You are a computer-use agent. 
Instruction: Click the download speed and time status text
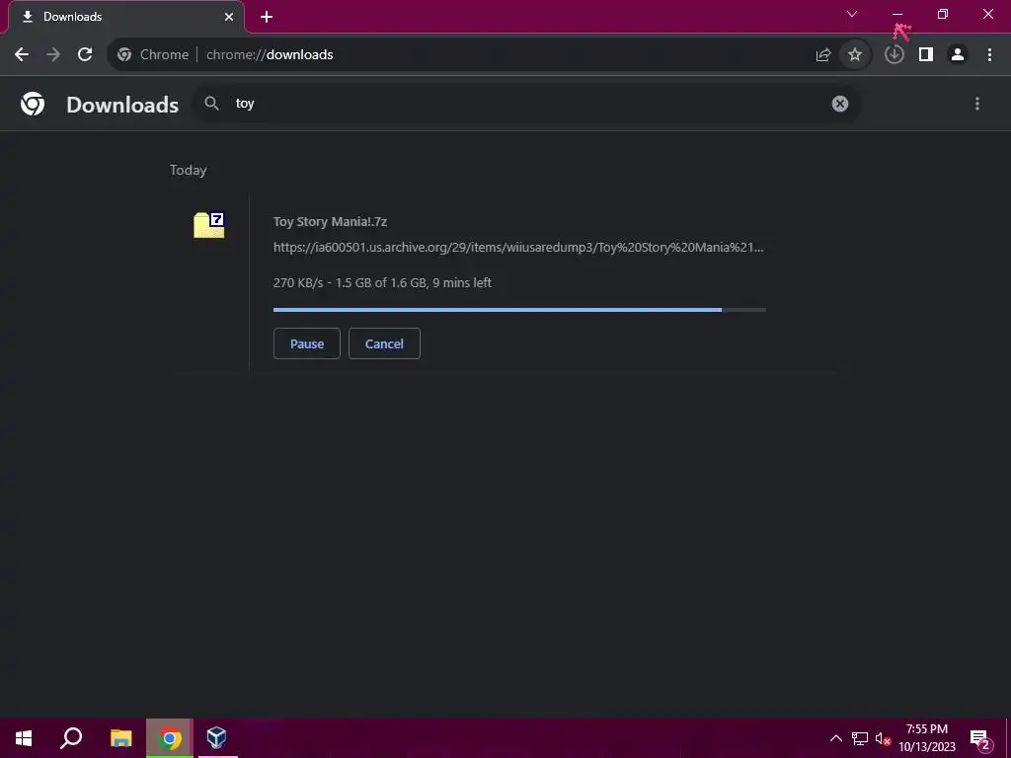coord(382,283)
